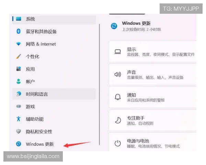This screenshot has width=206, height=165.
Task: Open the 专注助手 settings card
Action: point(153,120)
